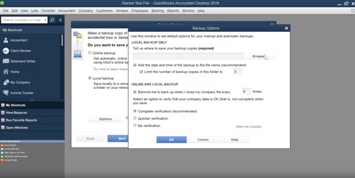Restore down the QuickBooks window

pyautogui.click(x=346, y=3)
